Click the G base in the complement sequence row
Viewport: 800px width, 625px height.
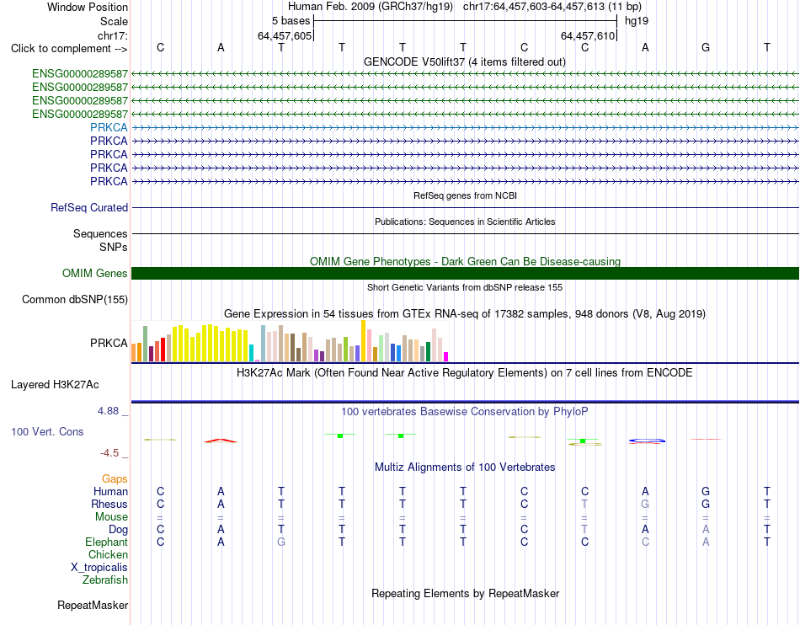[706, 47]
